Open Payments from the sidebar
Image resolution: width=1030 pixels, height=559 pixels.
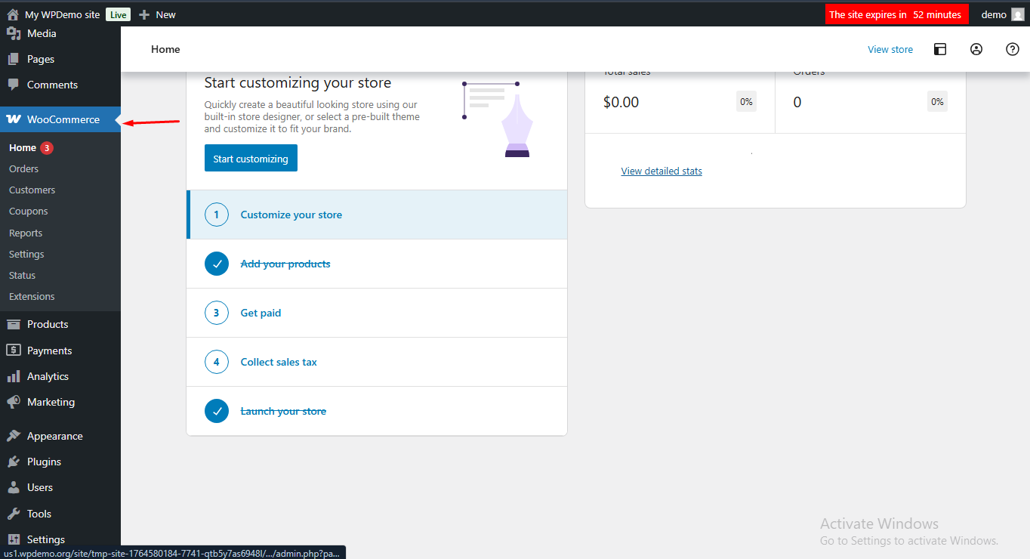coord(49,351)
